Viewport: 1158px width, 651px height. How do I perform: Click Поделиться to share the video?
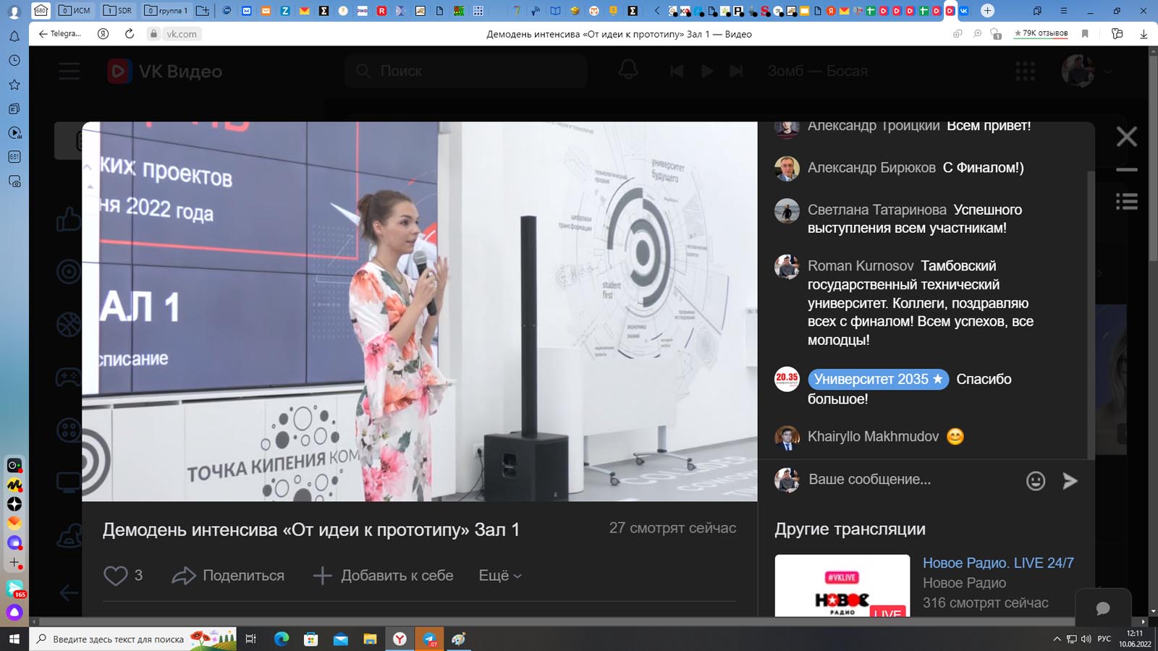(x=228, y=576)
